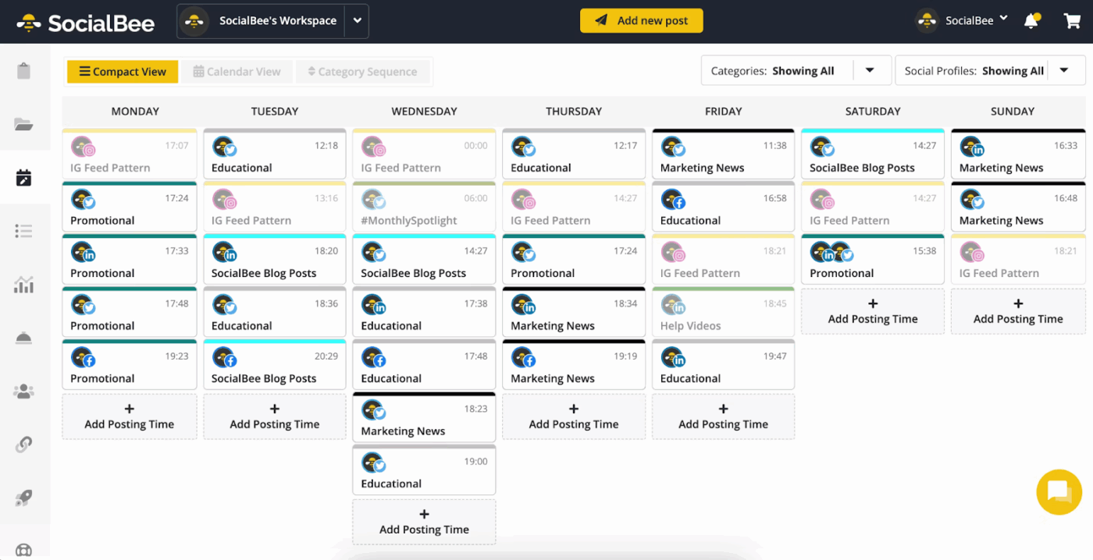Image resolution: width=1093 pixels, height=560 pixels.
Task: Click the Add new post button
Action: click(x=641, y=21)
